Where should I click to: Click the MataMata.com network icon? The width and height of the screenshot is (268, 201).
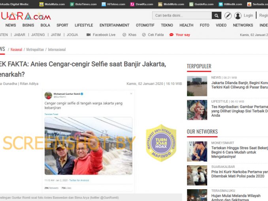[x=42, y=4]
